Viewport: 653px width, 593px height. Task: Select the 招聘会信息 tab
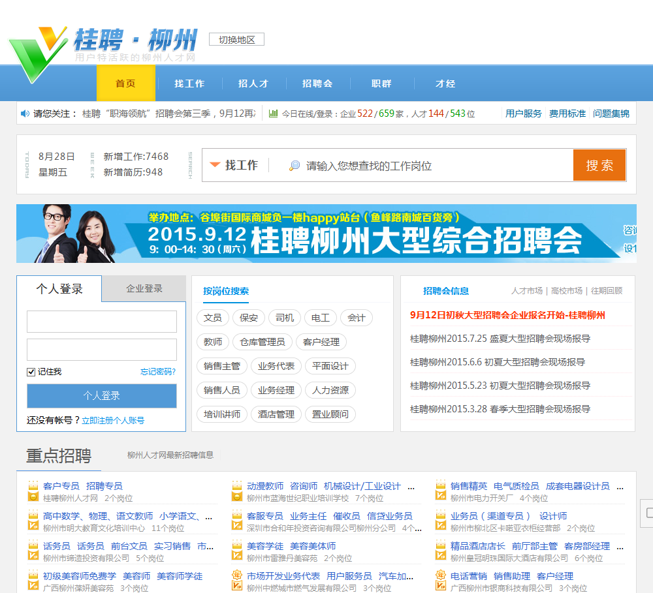tap(445, 291)
